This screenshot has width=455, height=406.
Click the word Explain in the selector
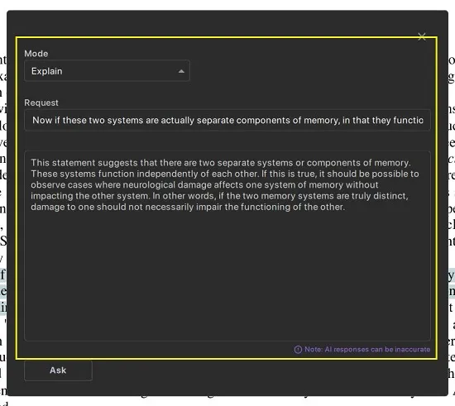point(46,71)
